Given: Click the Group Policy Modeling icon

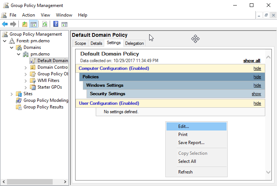Looking at the screenshot, I should [x=19, y=100].
